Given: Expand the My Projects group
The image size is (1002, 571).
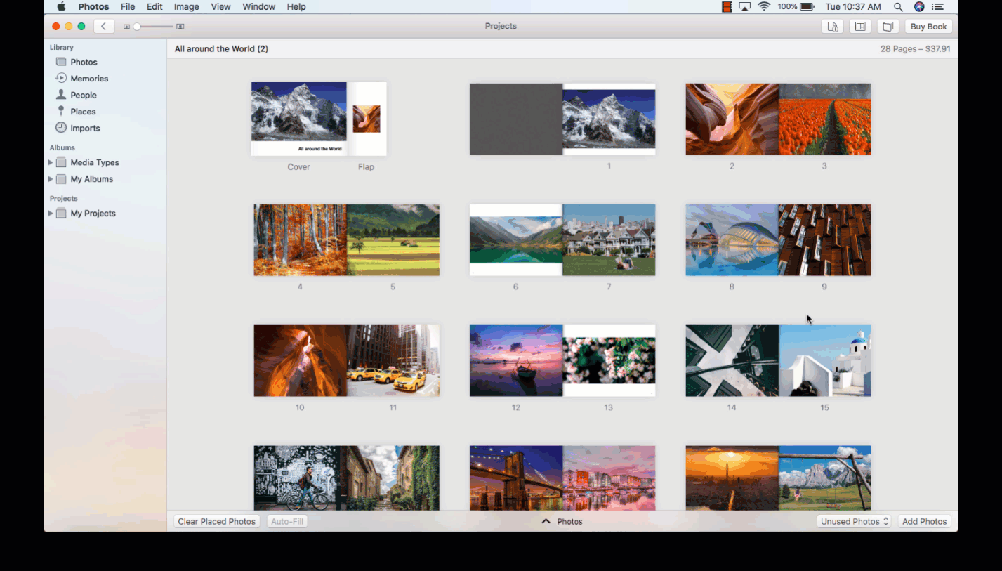Looking at the screenshot, I should 51,214.
